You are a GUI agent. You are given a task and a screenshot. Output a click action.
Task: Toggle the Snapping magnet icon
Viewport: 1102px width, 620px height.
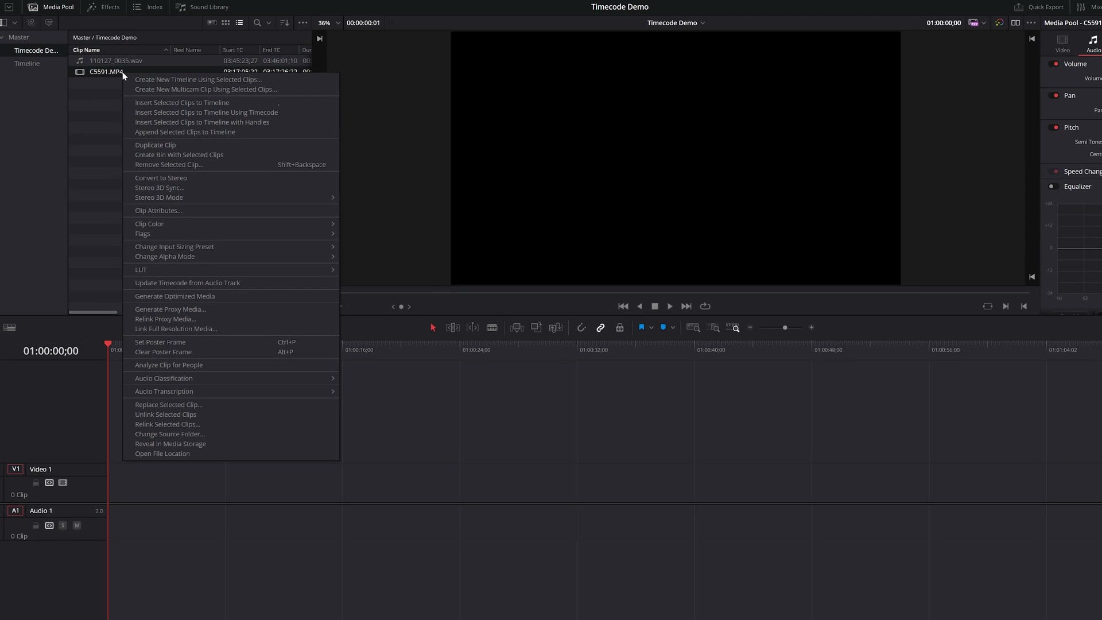coord(581,328)
